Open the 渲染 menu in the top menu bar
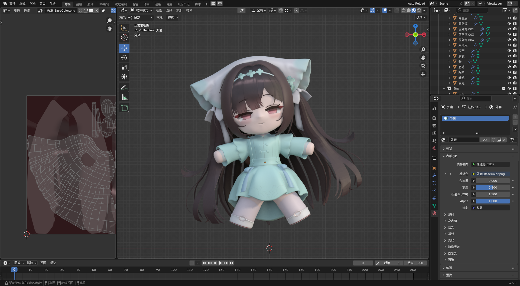The height and width of the screenshot is (286, 520). click(x=32, y=4)
